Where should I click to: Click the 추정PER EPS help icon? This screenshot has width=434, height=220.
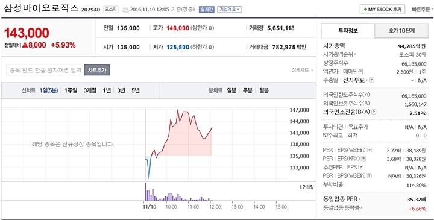[x=361, y=167]
